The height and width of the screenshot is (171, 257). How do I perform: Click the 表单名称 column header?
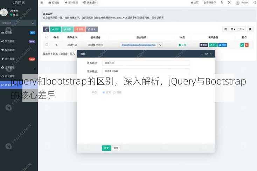tap(72, 37)
